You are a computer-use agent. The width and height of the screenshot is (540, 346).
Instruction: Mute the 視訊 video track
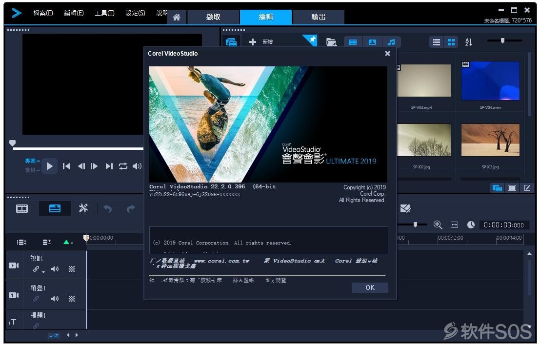coord(55,269)
